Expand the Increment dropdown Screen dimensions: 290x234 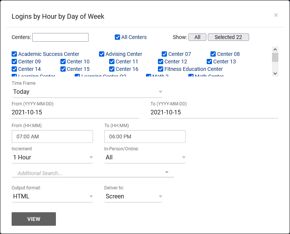[52, 157]
